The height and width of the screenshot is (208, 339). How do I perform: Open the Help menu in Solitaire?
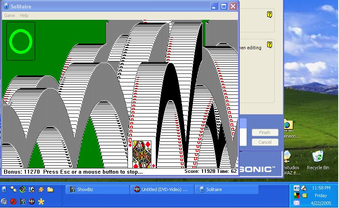point(24,15)
